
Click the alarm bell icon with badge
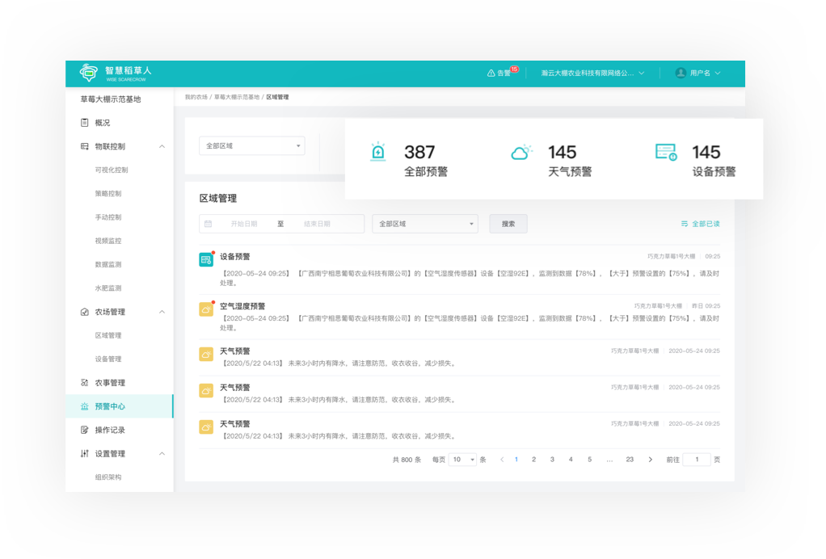point(491,74)
